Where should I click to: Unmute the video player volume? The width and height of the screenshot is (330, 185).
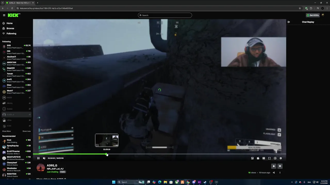pyautogui.click(x=44, y=158)
